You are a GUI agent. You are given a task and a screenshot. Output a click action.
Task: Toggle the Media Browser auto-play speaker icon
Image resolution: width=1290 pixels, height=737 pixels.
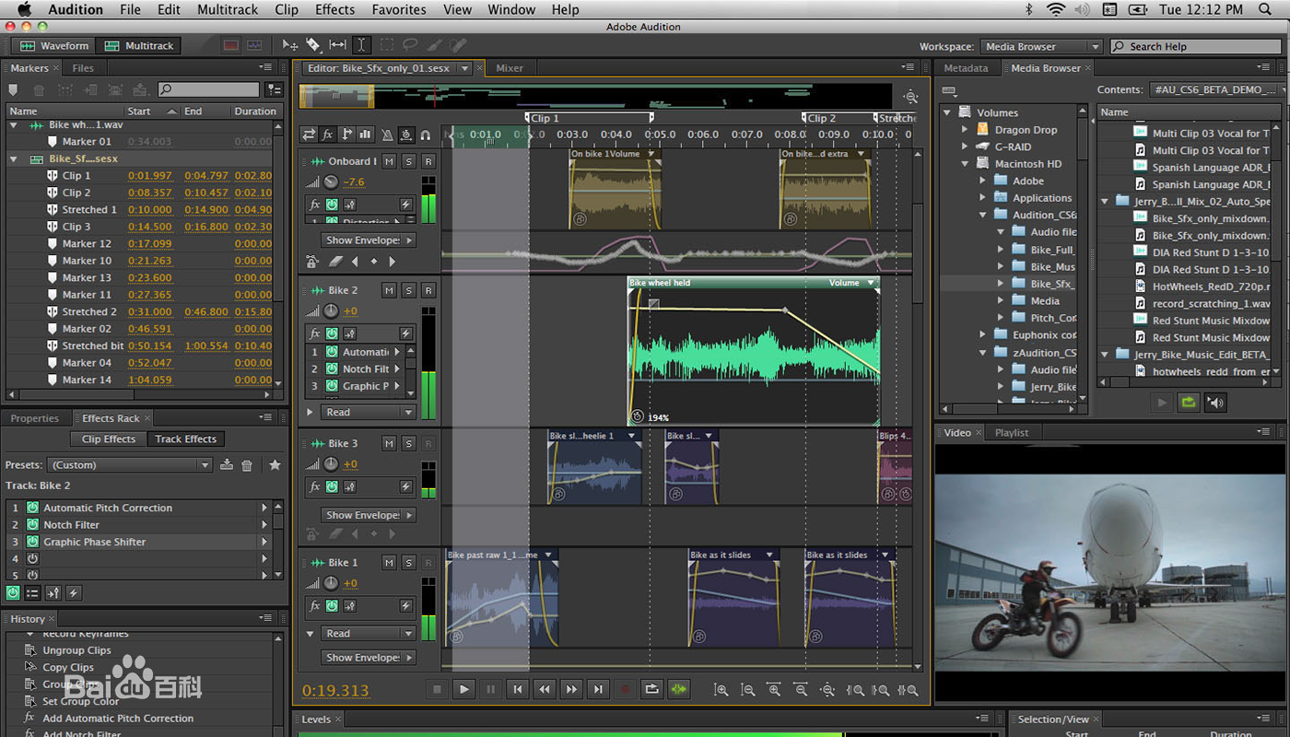click(1216, 403)
